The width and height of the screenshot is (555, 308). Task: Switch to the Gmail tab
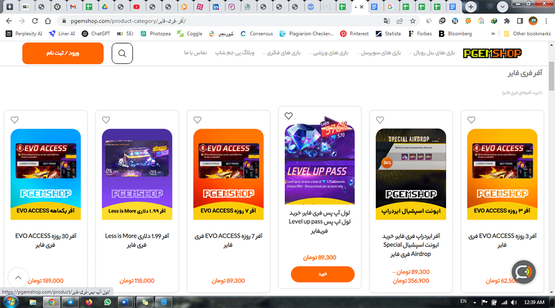[x=73, y=7]
